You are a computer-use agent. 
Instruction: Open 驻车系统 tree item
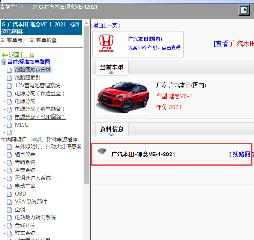(x=25, y=233)
